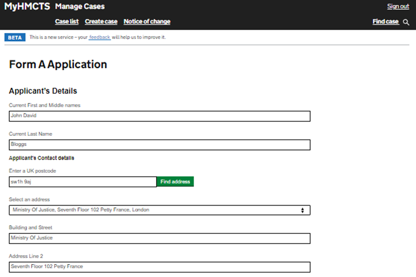Go to Create case
The image size is (416, 277).
point(101,22)
